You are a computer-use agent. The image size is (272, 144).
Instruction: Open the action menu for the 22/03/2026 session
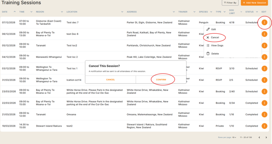tap(264, 103)
